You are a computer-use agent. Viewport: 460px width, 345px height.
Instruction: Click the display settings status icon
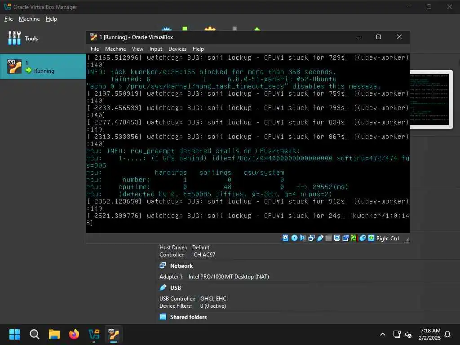tap(337, 238)
